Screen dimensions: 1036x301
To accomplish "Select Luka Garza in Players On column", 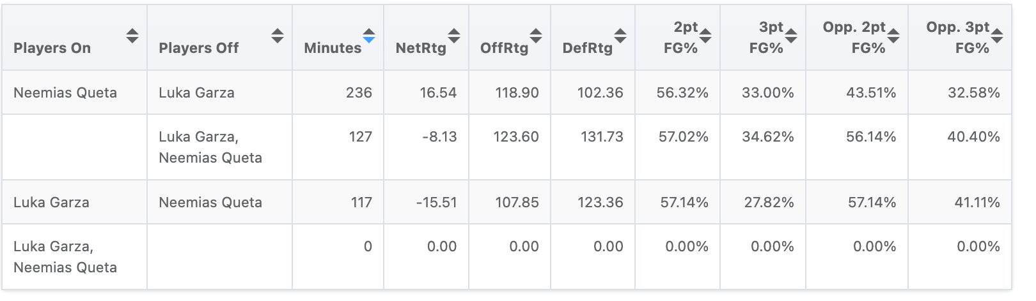I will click(51, 202).
